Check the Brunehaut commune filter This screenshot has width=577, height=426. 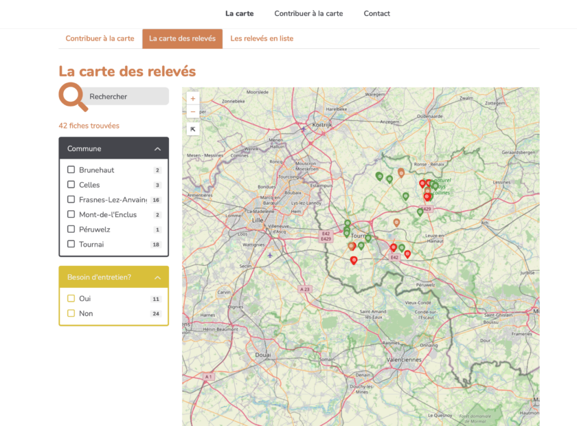(x=71, y=170)
